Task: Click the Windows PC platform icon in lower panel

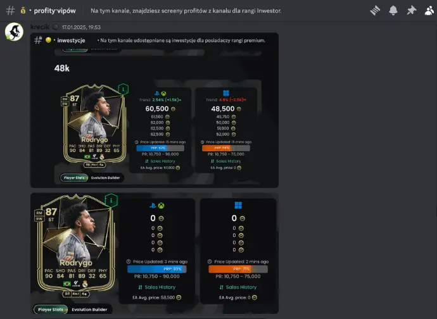Action: point(238,206)
